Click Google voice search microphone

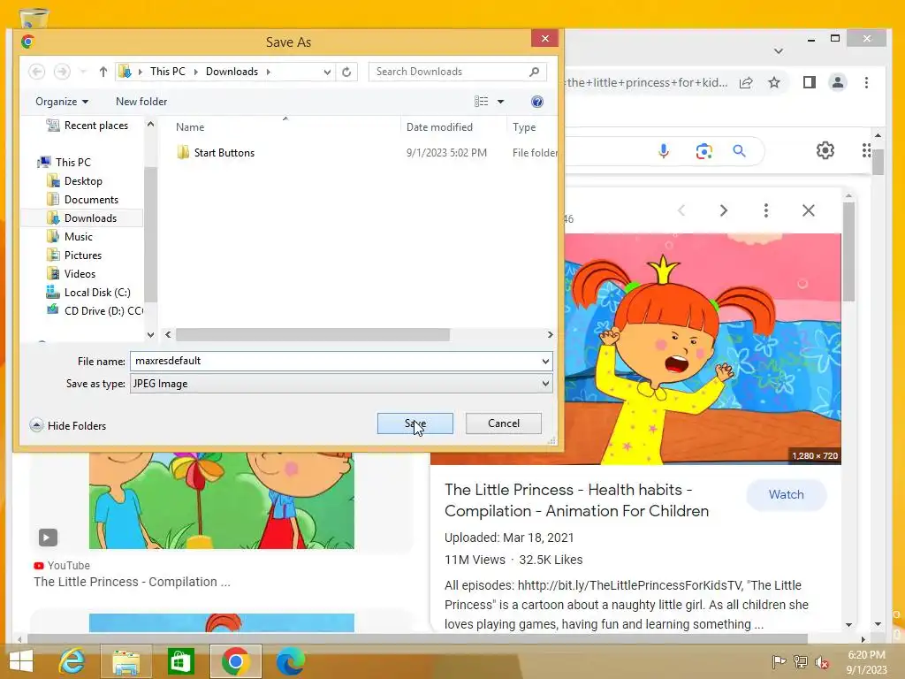(664, 151)
